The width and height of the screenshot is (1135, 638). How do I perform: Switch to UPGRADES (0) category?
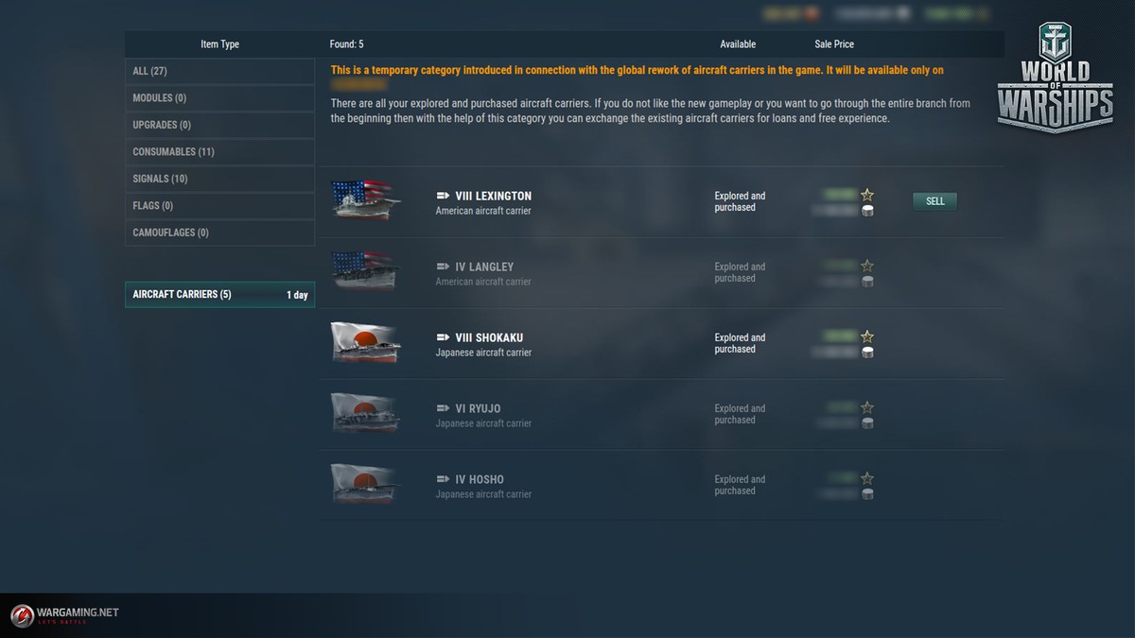pyautogui.click(x=219, y=125)
